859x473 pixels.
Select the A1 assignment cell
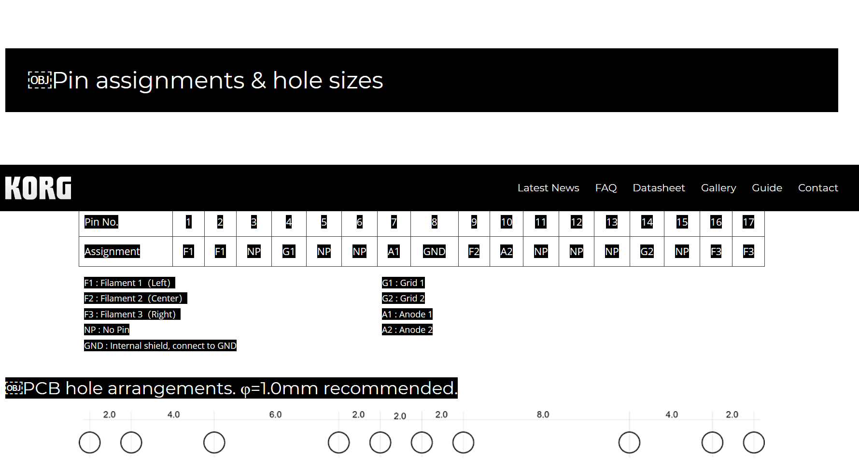(394, 251)
